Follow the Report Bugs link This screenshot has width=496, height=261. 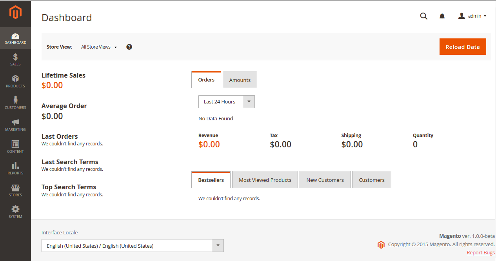[480, 253]
